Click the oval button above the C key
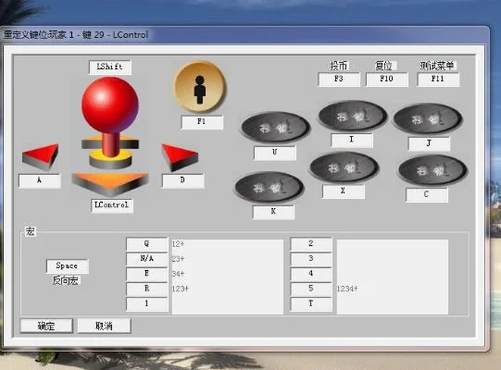The height and width of the screenshot is (370, 501). [x=432, y=170]
